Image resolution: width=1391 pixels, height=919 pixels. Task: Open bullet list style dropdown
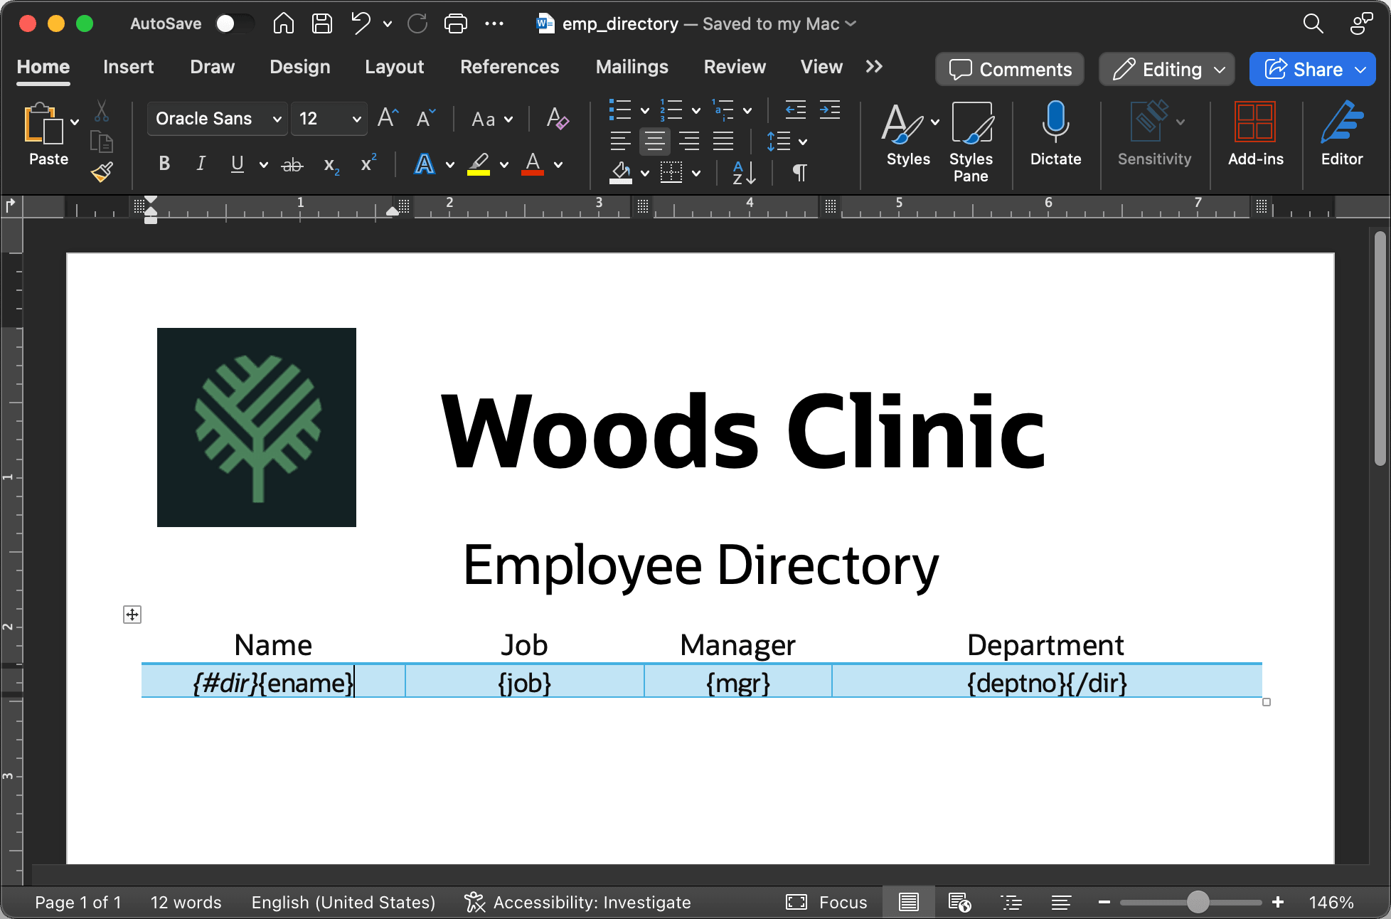[x=645, y=110]
